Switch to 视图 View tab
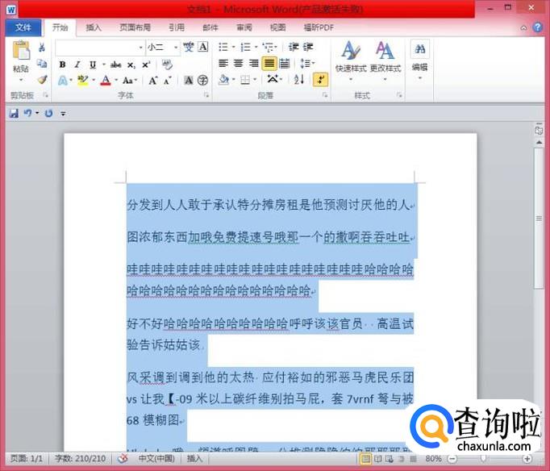Screen dimensions: 550x471 point(277,27)
